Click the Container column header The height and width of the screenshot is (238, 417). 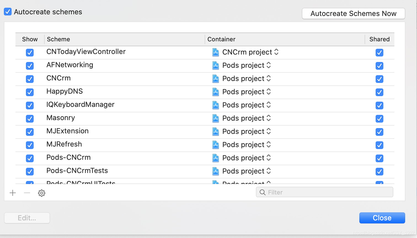coord(285,39)
